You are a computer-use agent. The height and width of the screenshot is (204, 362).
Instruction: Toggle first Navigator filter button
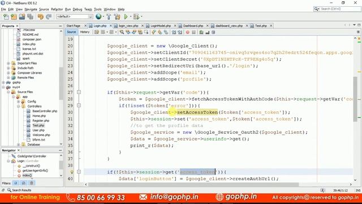[16, 183]
